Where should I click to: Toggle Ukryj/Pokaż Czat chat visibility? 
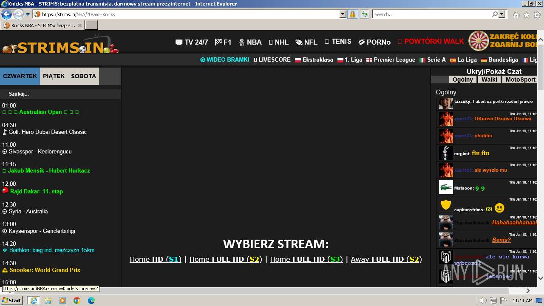point(494,71)
